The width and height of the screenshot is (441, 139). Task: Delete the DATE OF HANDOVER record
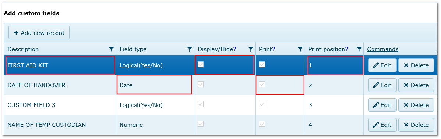point(416,85)
